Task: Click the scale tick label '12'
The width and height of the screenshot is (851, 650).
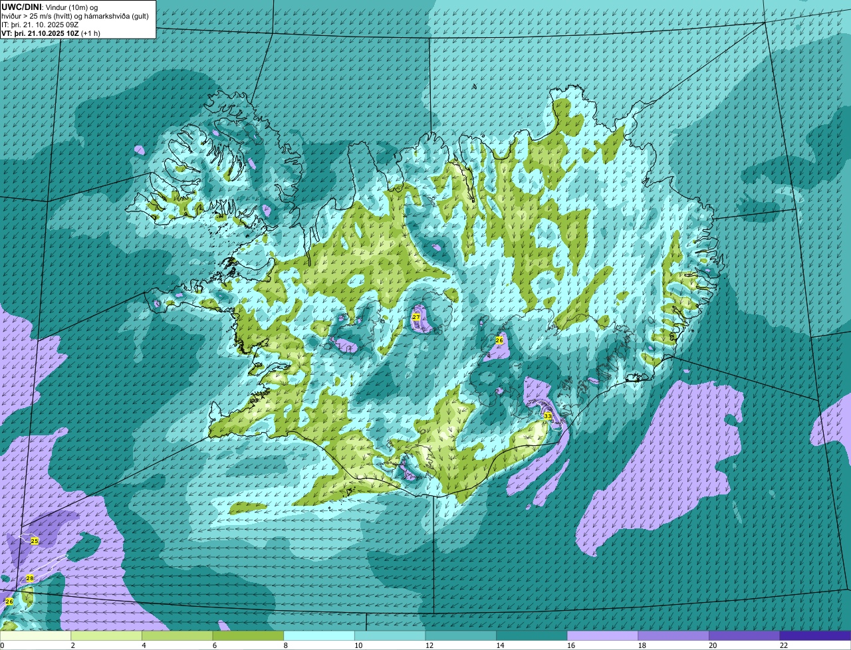Action: (429, 645)
